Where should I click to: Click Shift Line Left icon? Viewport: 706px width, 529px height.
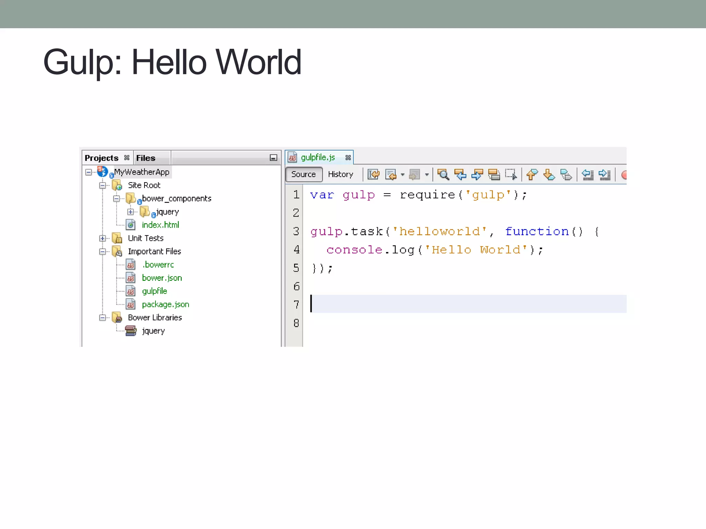588,175
